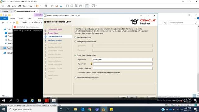Click This PC in the address breadcrumb

pyautogui.click(x=24, y=22)
